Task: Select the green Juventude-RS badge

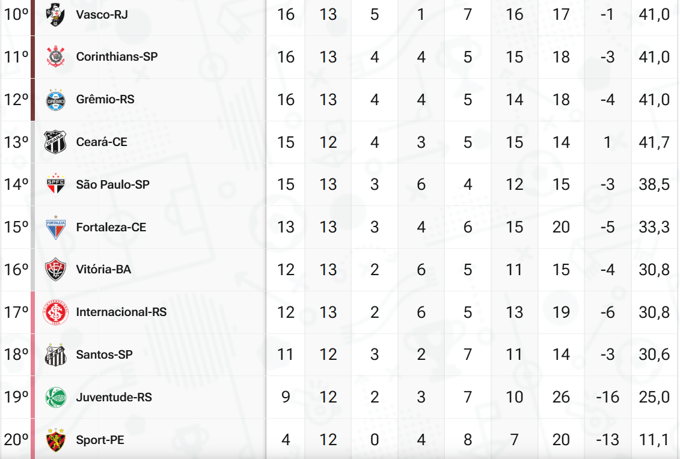Action: [x=56, y=397]
